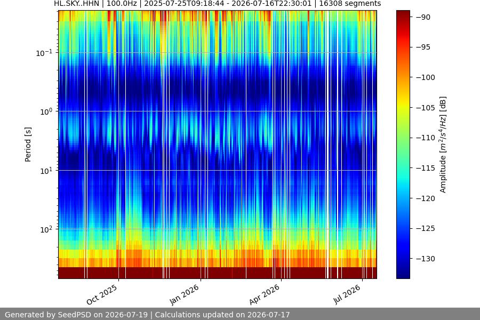
Task: Click the 10⁻¹ tick label on the period axis
Action: (x=44, y=53)
